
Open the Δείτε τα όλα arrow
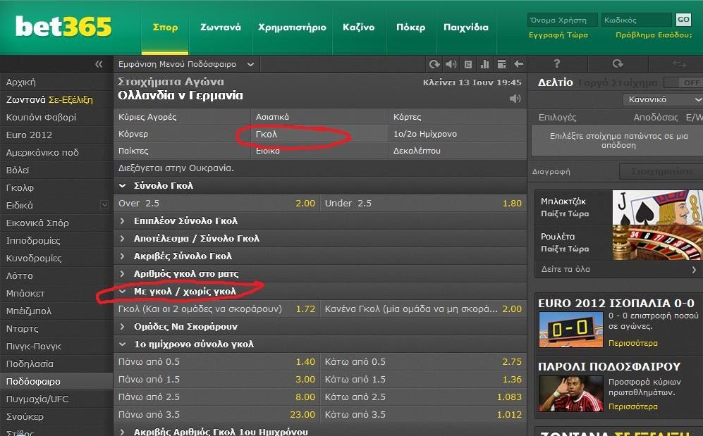click(694, 270)
